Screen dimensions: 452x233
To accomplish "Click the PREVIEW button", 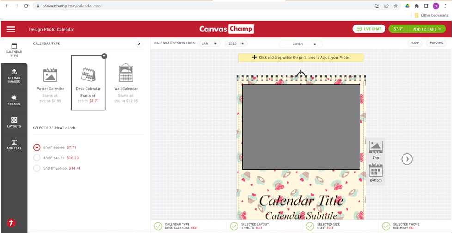I will click(436, 43).
